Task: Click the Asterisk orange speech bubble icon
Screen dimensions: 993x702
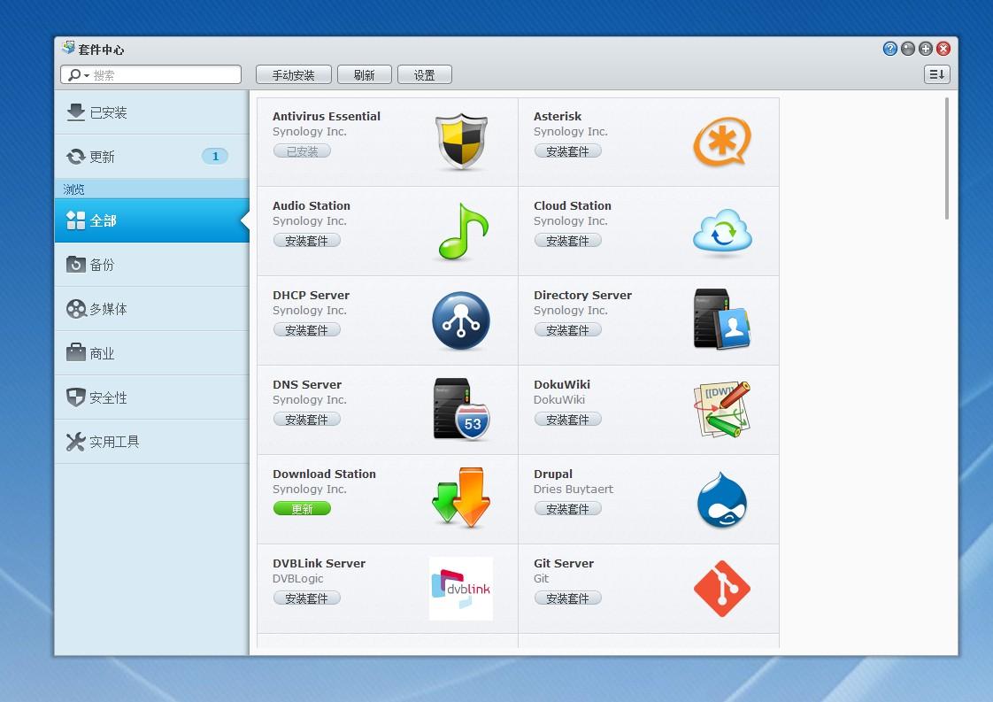Action: (722, 142)
